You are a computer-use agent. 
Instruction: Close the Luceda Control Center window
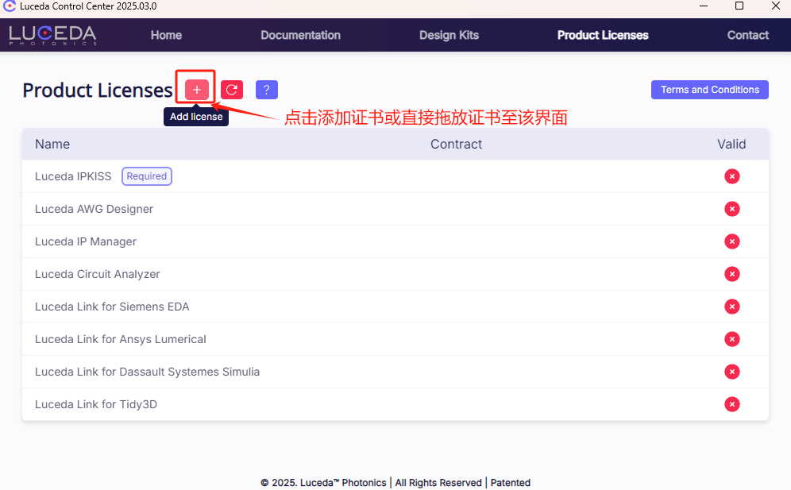click(776, 6)
